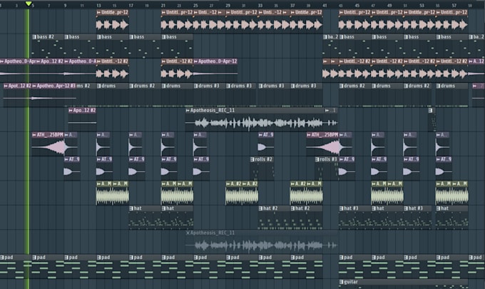Open clip menu of pad clip at bar 59

point(471,258)
